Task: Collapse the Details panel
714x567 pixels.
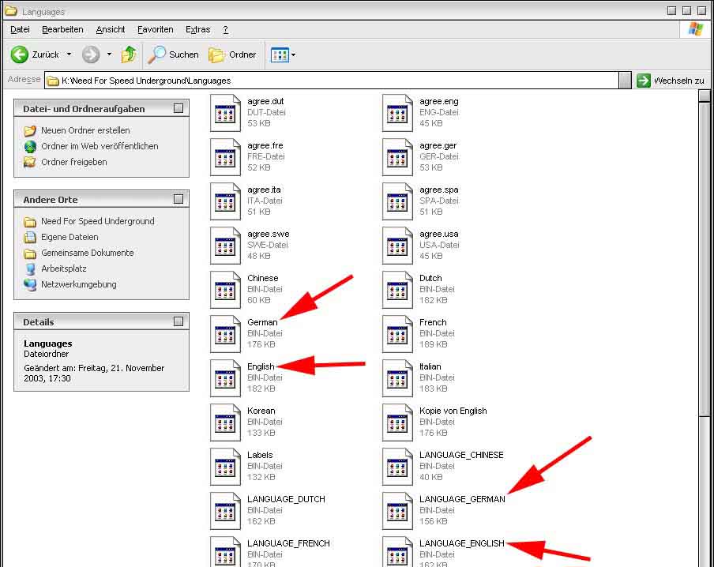Action: [178, 321]
